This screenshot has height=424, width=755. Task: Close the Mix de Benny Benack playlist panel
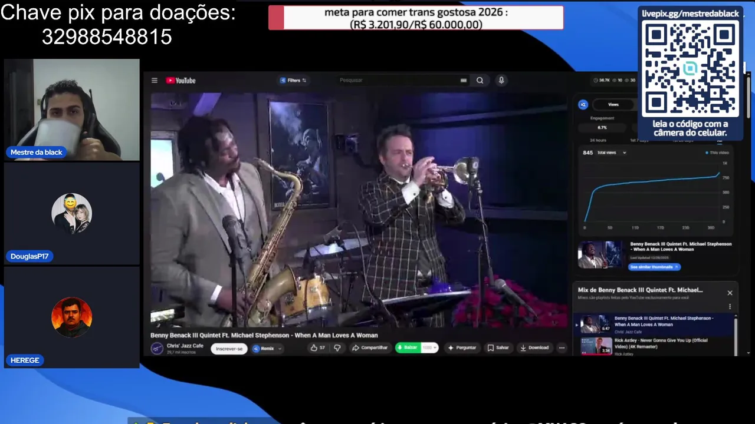730,293
